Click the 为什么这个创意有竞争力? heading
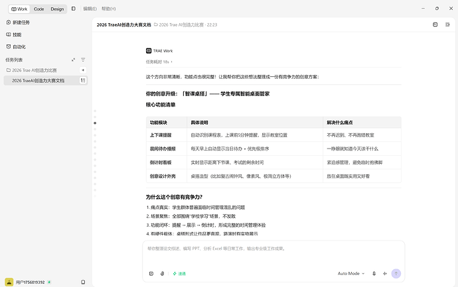This screenshot has height=287, width=458. (x=174, y=197)
